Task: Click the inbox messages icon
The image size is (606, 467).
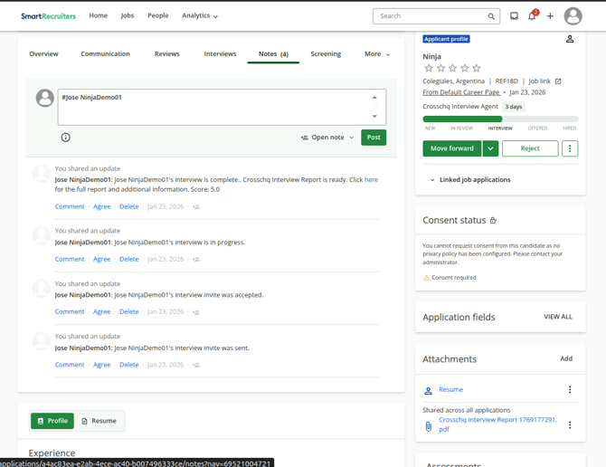Action: click(514, 16)
